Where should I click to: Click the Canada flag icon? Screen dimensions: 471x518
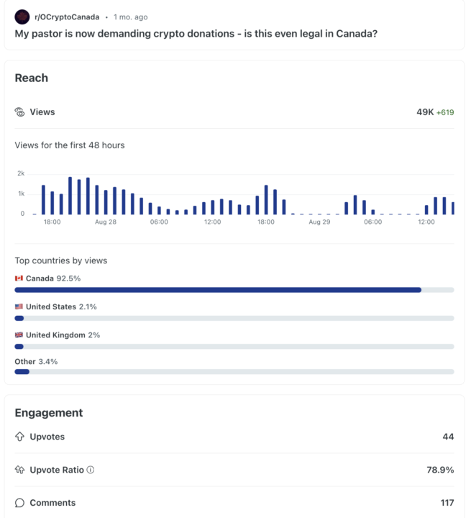[19, 278]
